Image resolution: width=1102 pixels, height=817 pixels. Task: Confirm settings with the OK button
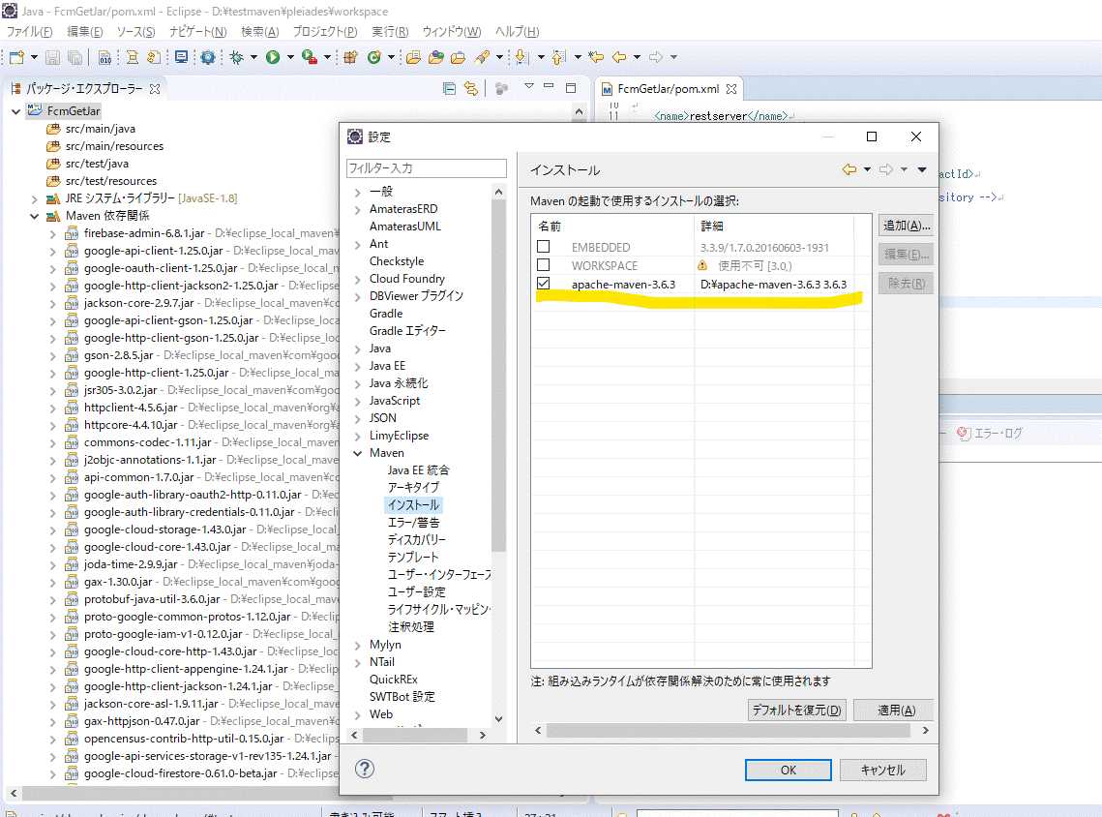pyautogui.click(x=788, y=770)
